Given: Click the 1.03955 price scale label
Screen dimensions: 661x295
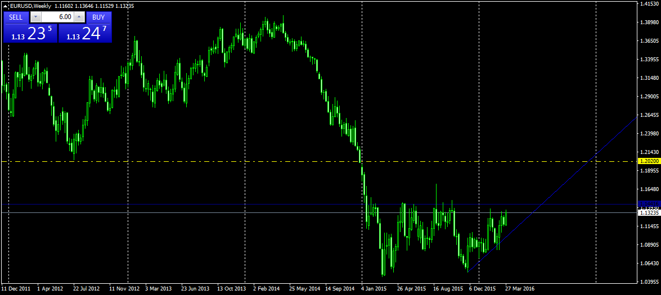Looking at the screenshot, I should (649, 282).
